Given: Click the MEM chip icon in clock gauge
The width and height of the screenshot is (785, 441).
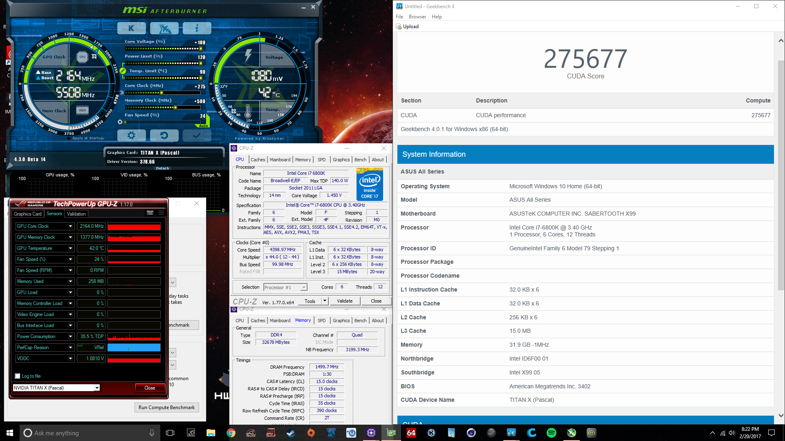Looking at the screenshot, I should 82,110.
